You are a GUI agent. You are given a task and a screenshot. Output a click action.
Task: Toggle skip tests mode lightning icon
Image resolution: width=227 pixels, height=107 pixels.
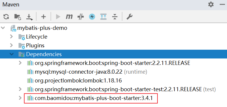(92, 17)
